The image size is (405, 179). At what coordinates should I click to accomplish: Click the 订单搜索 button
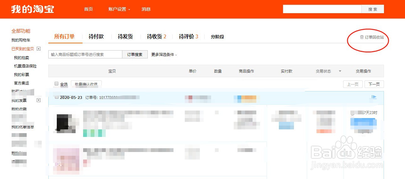135,54
